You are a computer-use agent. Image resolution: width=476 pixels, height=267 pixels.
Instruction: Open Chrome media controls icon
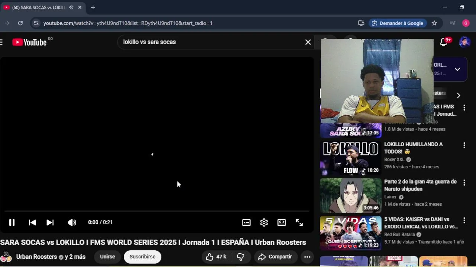(453, 23)
